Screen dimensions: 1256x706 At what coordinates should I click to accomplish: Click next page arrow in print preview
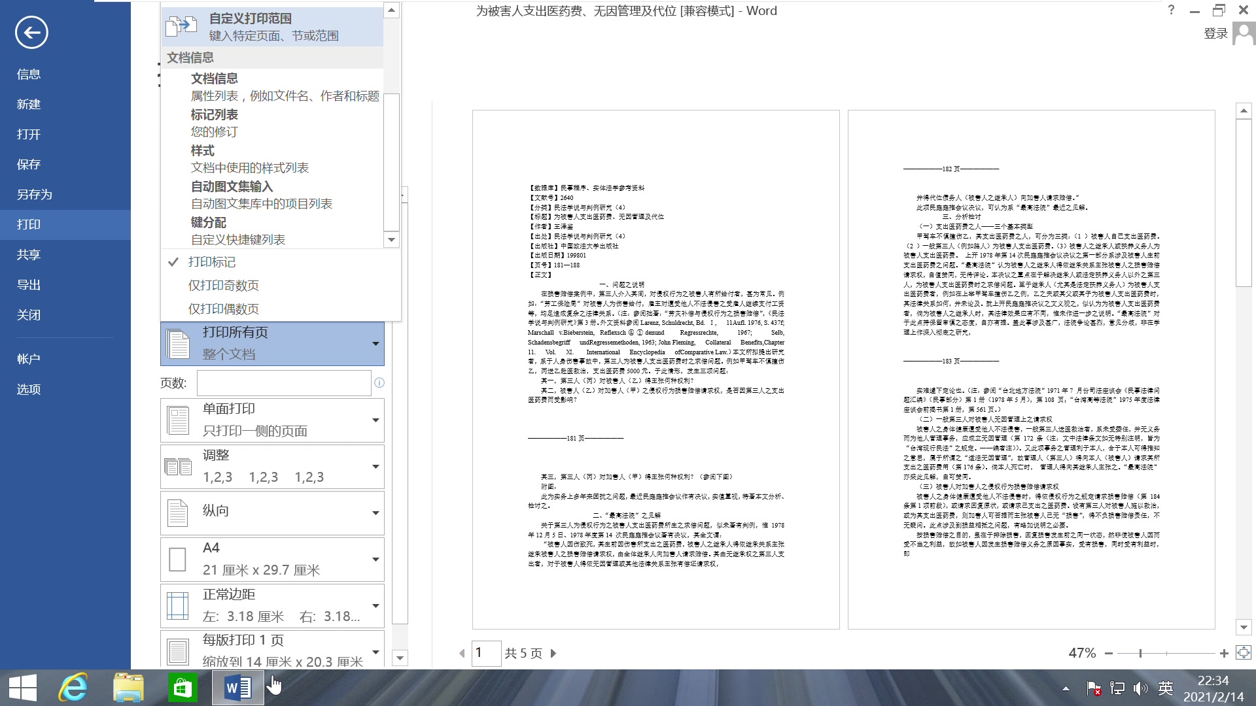click(553, 653)
